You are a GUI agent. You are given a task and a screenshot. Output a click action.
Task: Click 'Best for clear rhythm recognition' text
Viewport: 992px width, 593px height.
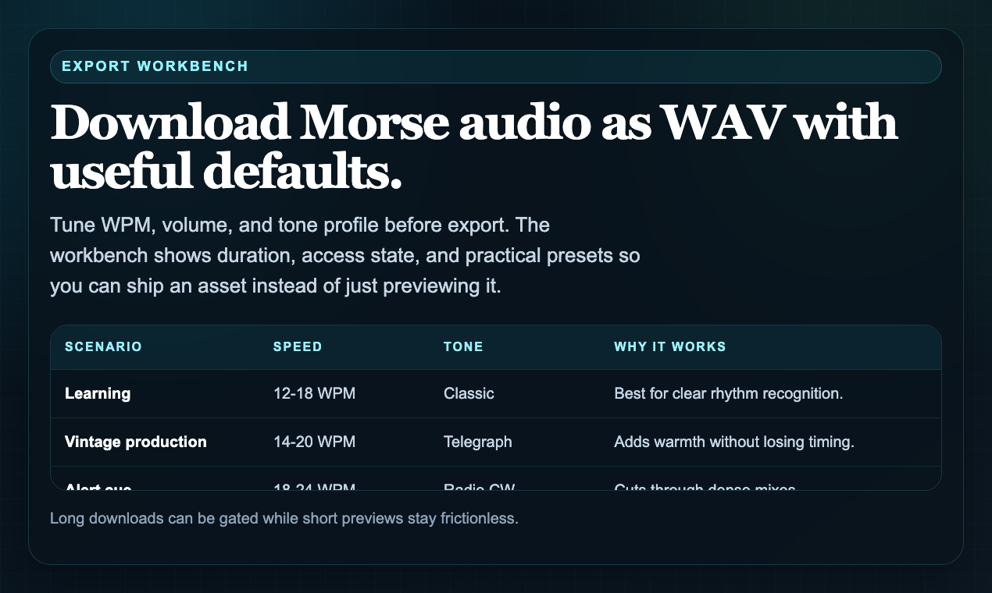(727, 393)
